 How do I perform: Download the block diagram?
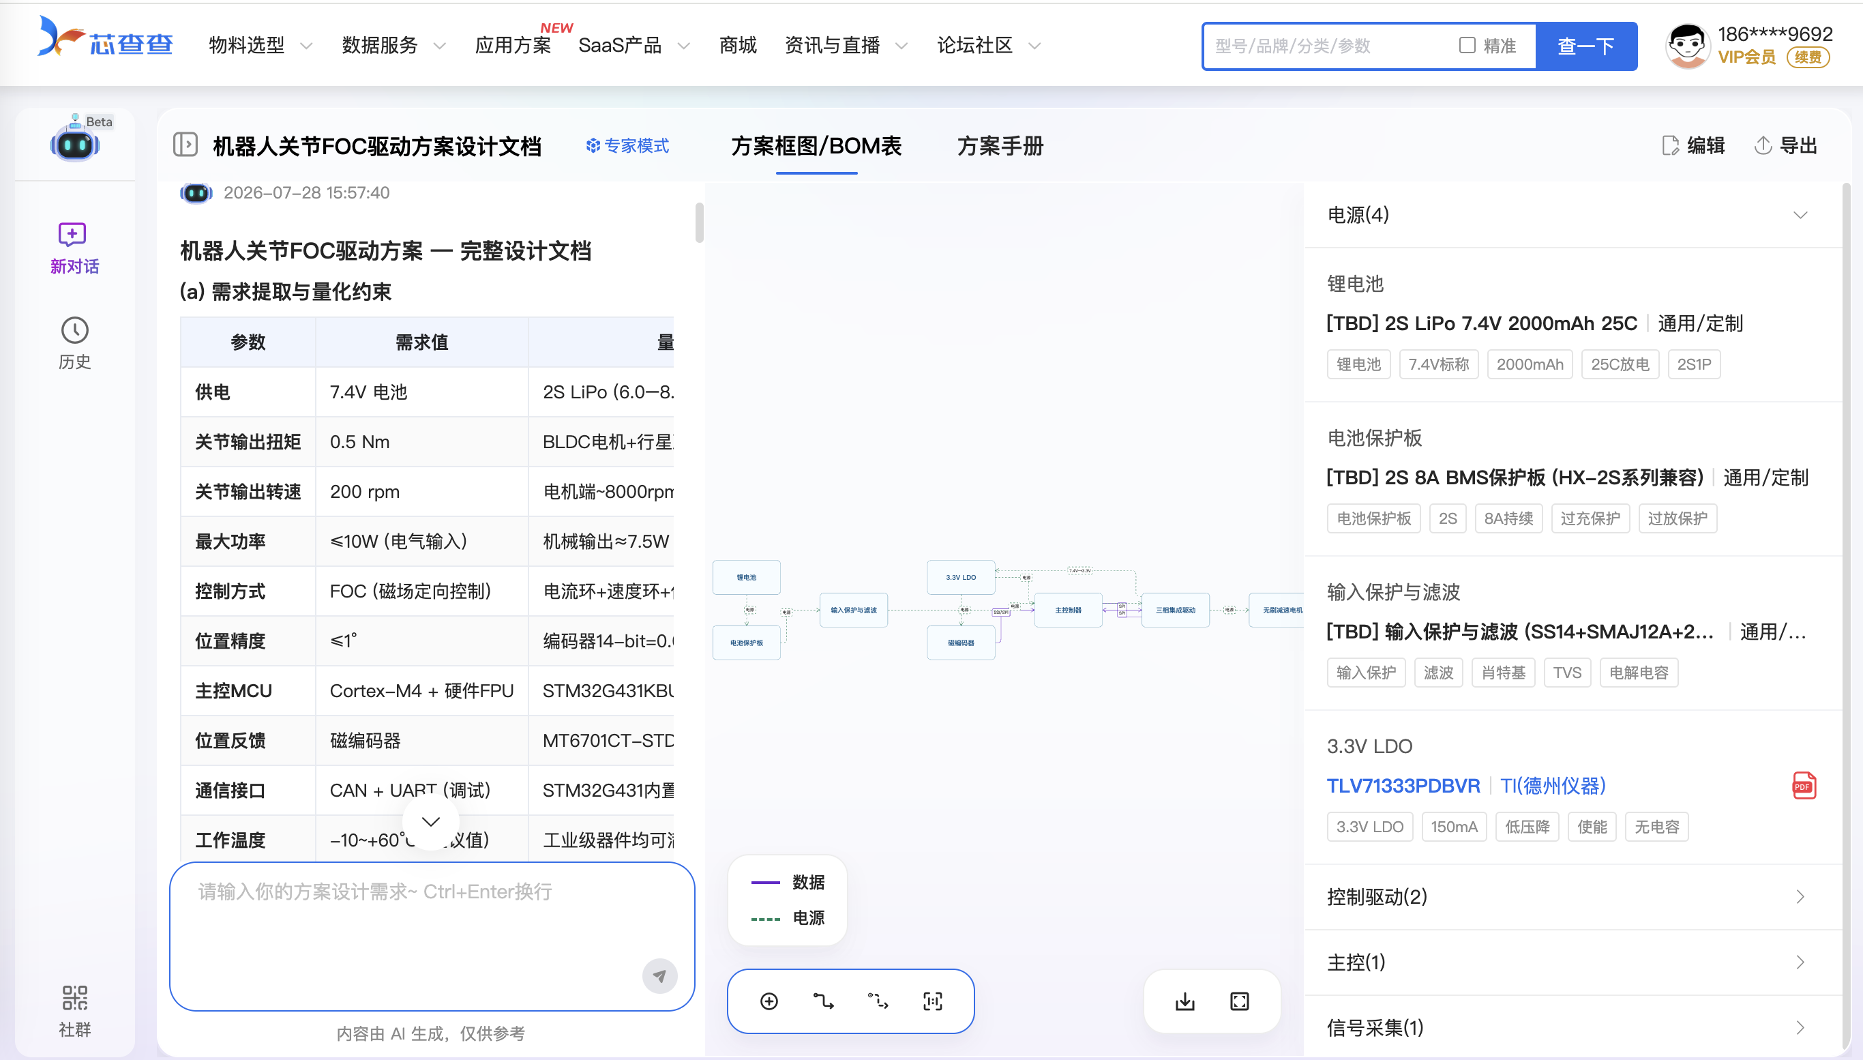pos(1184,1001)
